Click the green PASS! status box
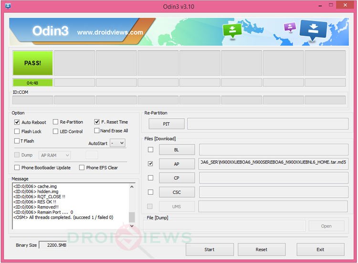358x263 pixels. click(32, 63)
